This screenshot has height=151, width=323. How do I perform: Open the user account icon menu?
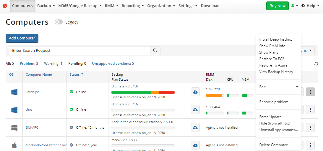[x=294, y=6]
